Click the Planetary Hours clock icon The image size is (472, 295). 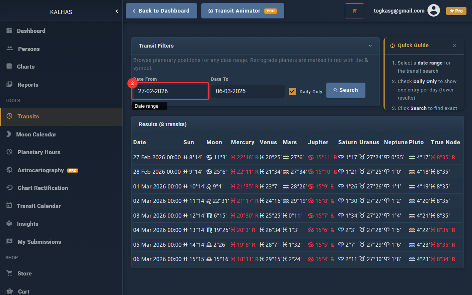point(10,152)
